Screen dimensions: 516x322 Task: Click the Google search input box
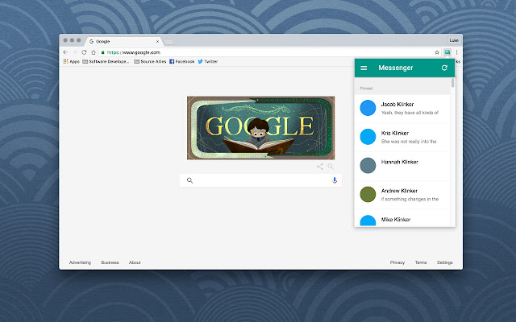pyautogui.click(x=258, y=180)
